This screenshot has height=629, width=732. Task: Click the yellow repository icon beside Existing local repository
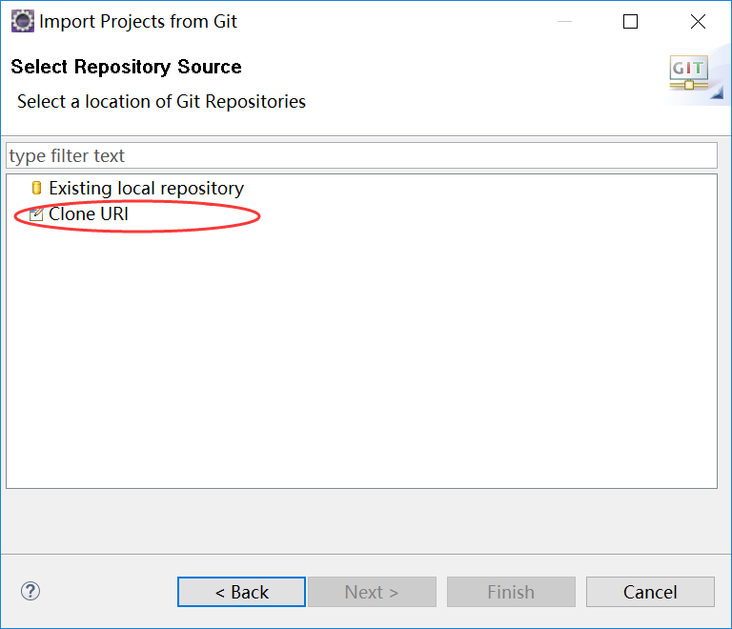click(36, 188)
